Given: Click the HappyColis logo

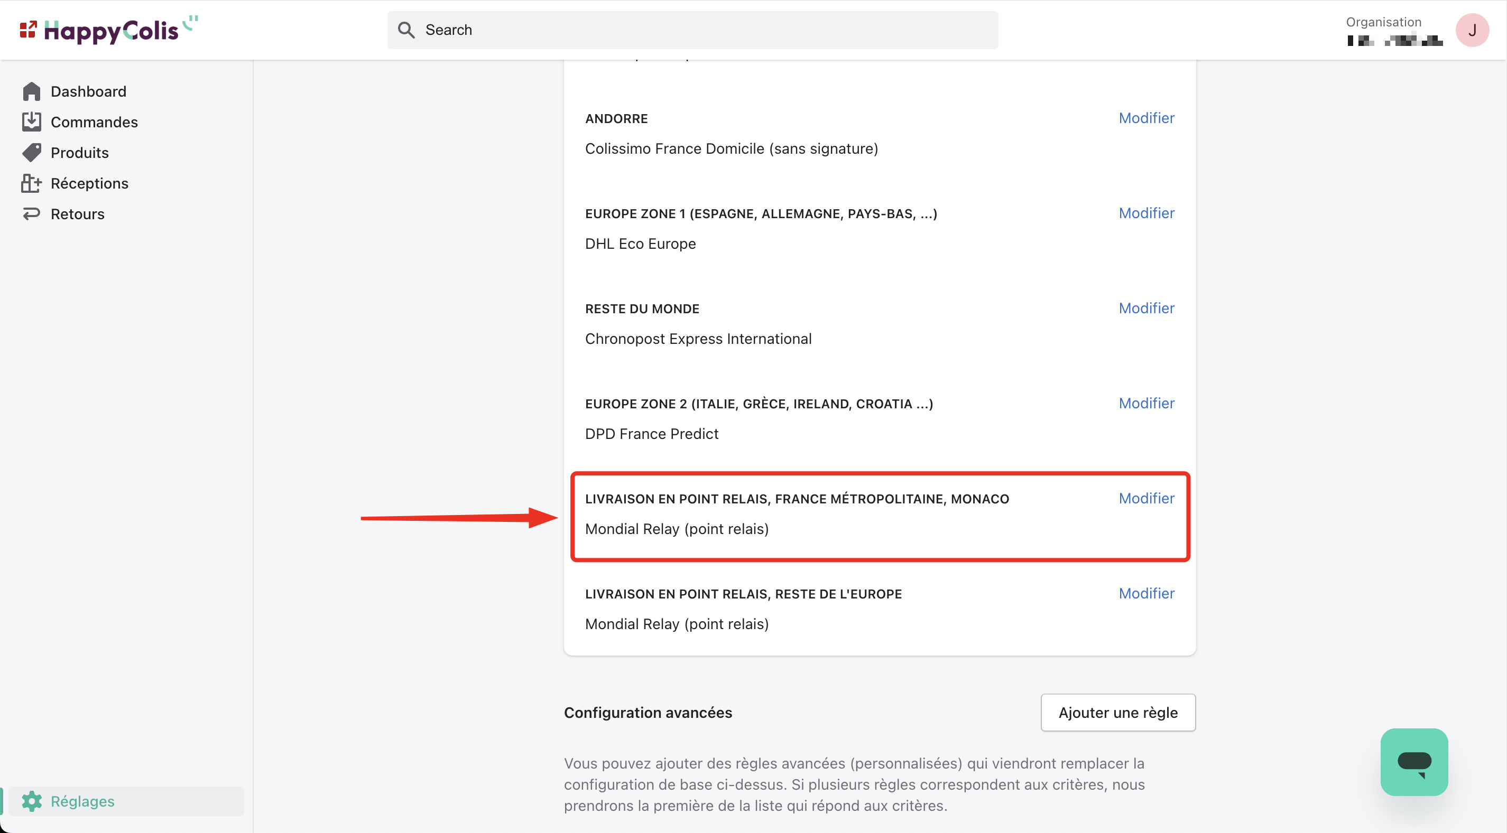Looking at the screenshot, I should [109, 30].
